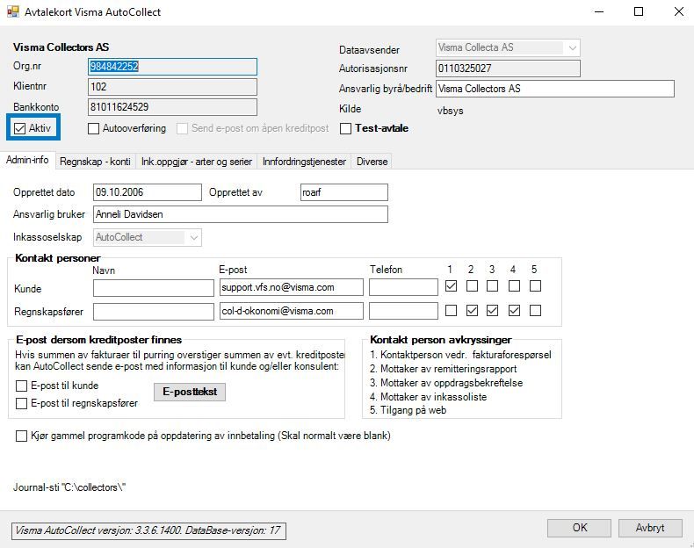Open the Inkassoselskap dropdown

pyautogui.click(x=148, y=237)
